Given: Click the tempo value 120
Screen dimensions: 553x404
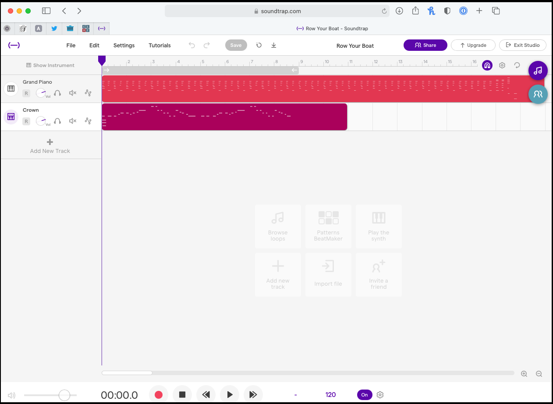Looking at the screenshot, I should coord(331,395).
